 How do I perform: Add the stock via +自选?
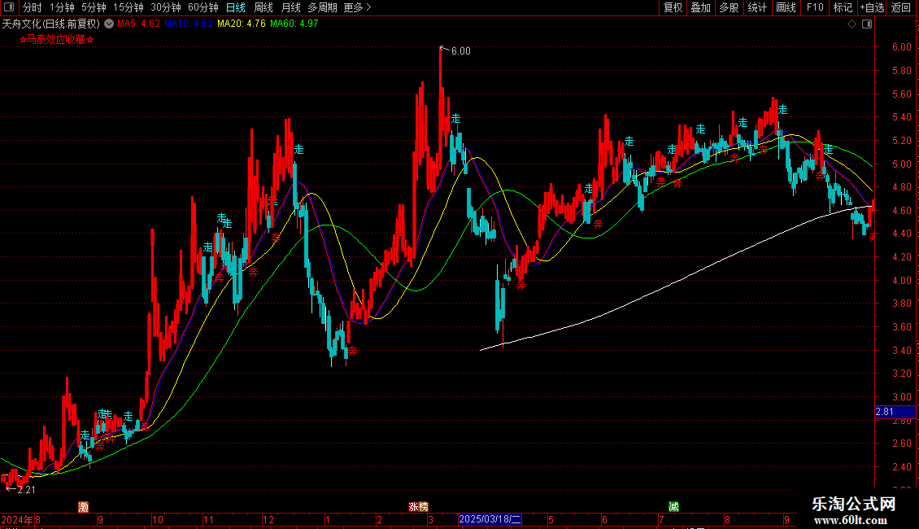(x=872, y=7)
